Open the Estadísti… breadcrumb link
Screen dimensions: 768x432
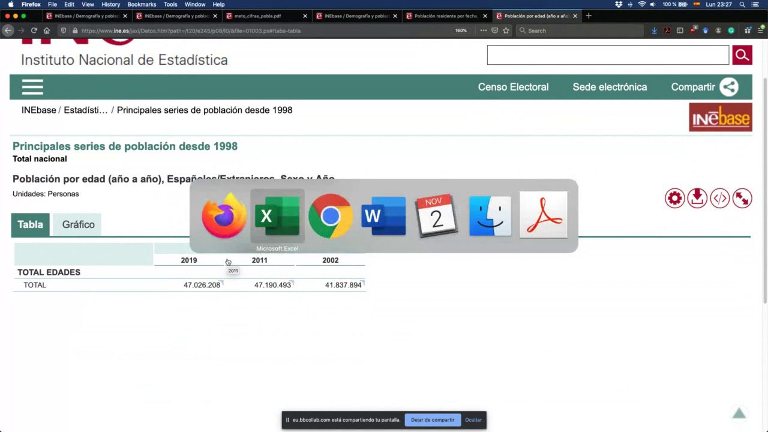86,110
